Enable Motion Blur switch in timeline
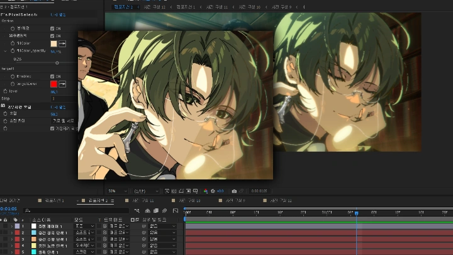This screenshot has height=255, width=453. click(164, 210)
